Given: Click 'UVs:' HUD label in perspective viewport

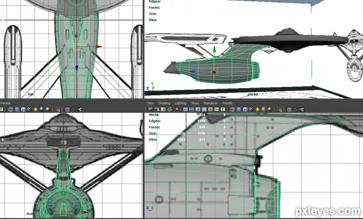Looking at the screenshot, I should click(x=153, y=20).
